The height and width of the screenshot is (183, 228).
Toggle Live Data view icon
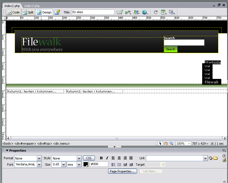57,12
